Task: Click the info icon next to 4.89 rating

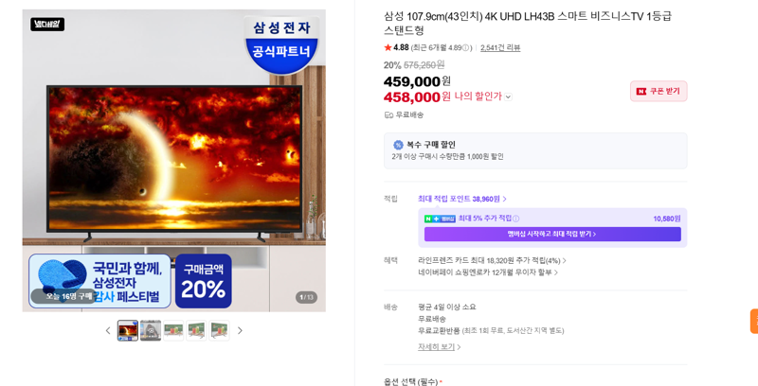Action: (x=466, y=47)
